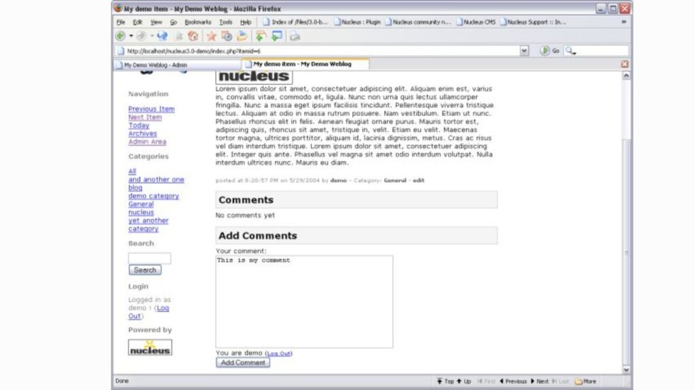Open the 'Nucleus CMS' bookmark

476,22
